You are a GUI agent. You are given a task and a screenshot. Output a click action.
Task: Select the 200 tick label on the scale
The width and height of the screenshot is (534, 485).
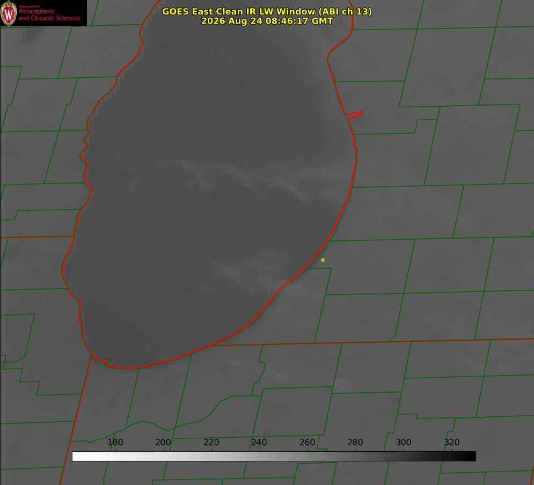click(x=163, y=442)
